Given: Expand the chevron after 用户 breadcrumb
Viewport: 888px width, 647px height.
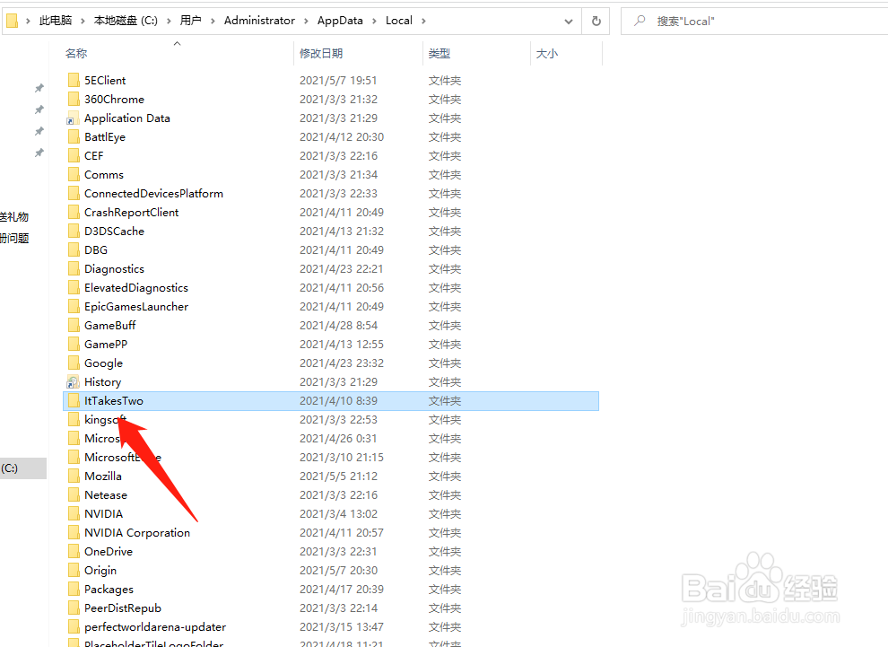Looking at the screenshot, I should pyautogui.click(x=213, y=21).
